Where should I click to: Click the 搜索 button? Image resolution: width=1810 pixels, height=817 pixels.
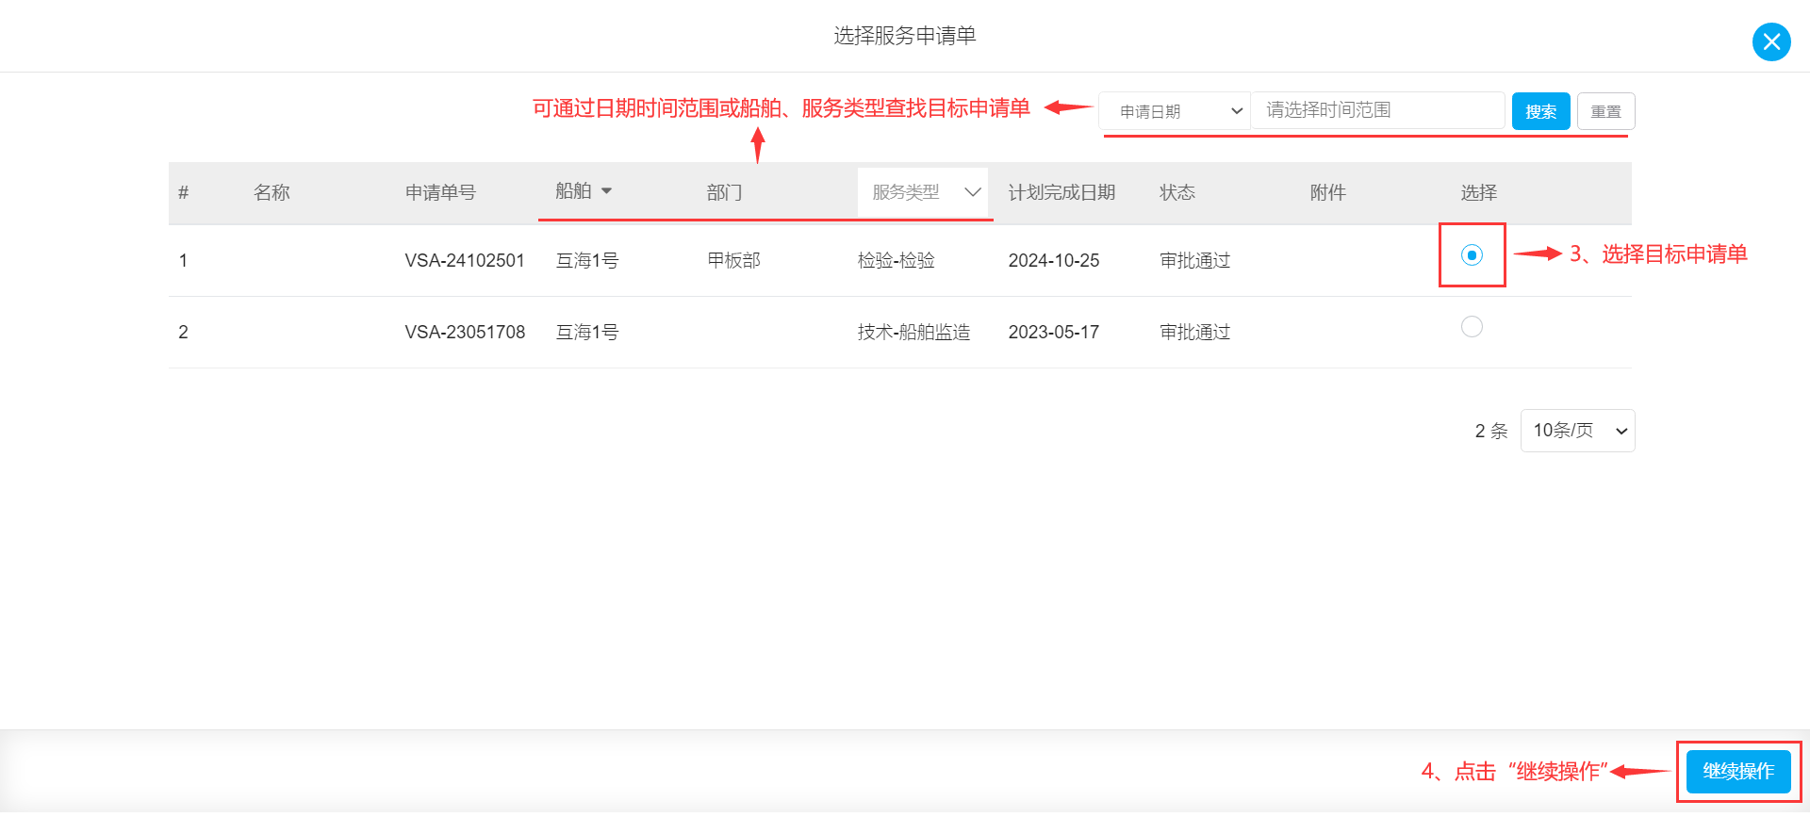1540,111
